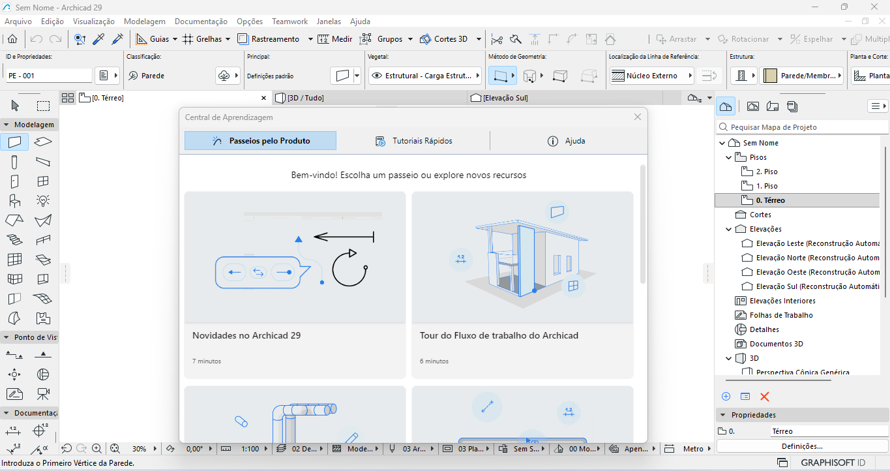890x471 pixels.
Task: Select the Camera tool
Action: coord(43,394)
